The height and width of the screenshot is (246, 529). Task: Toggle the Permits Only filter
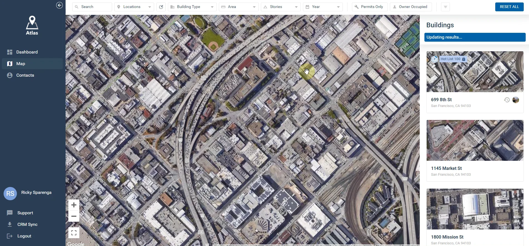coord(370,7)
